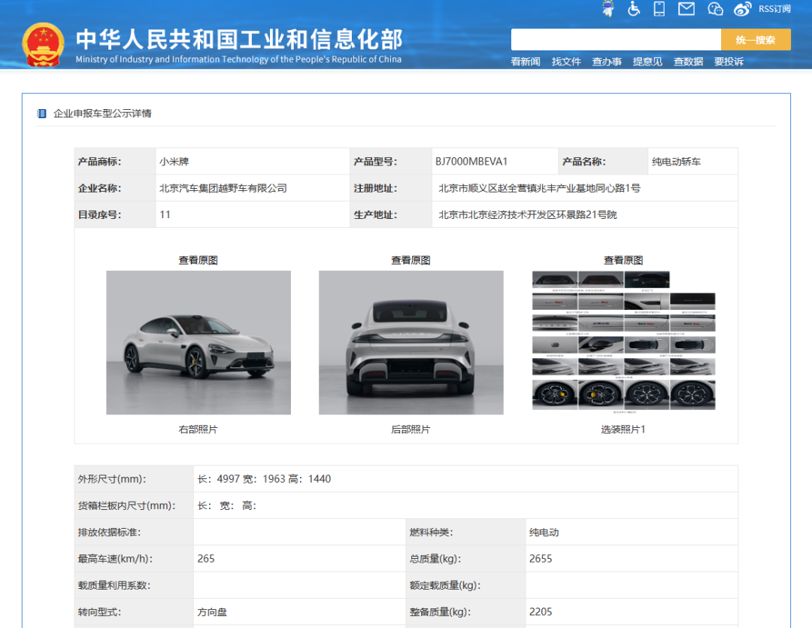Click 查看原图 above the 后部照片 photo
Screen dimensions: 812x628
coord(411,260)
